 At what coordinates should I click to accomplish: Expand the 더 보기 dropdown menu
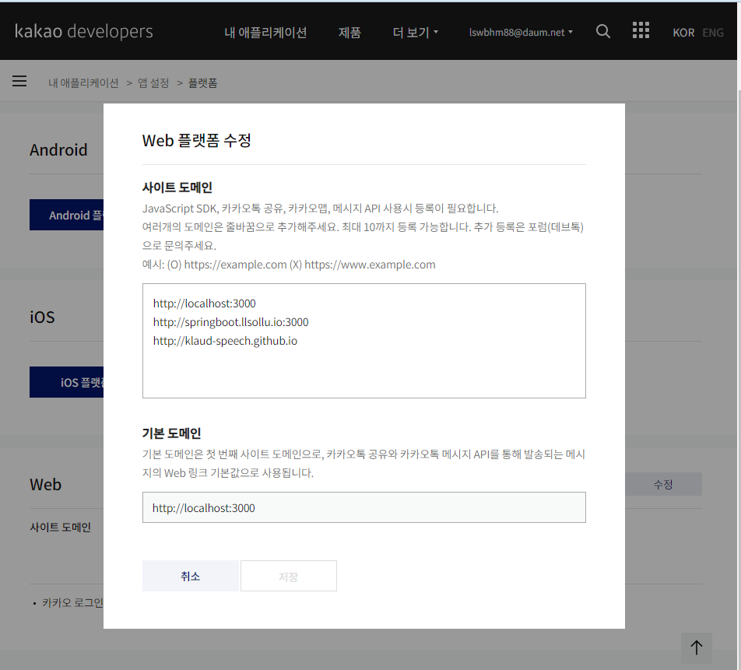click(x=416, y=32)
